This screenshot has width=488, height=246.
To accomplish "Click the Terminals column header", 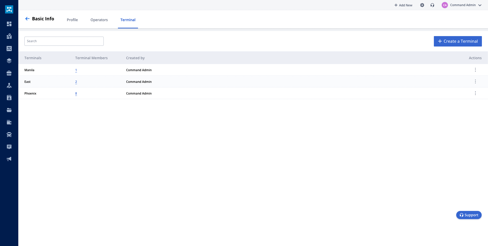I will coord(33,58).
